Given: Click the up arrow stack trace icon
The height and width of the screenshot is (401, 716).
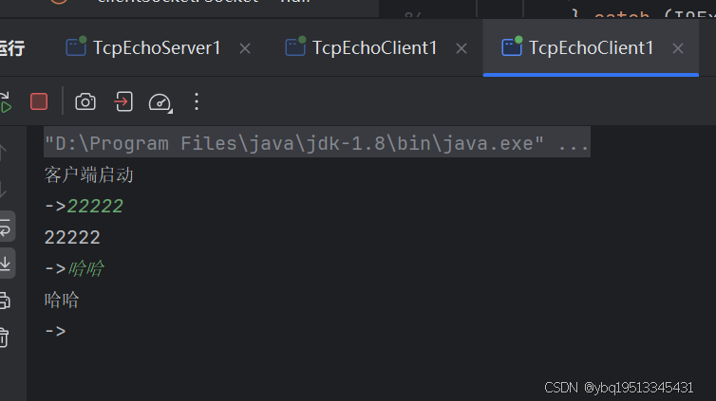Looking at the screenshot, I should (5, 151).
